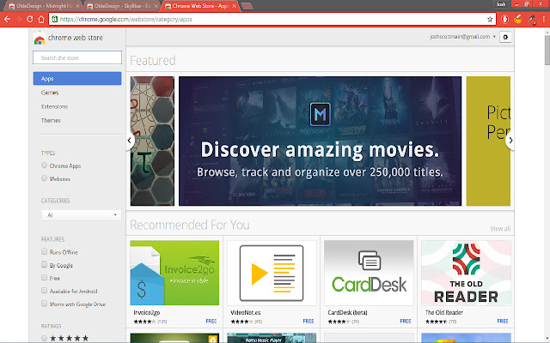This screenshot has width=550, height=343.
Task: Select the Websites type radio button
Action: click(45, 178)
